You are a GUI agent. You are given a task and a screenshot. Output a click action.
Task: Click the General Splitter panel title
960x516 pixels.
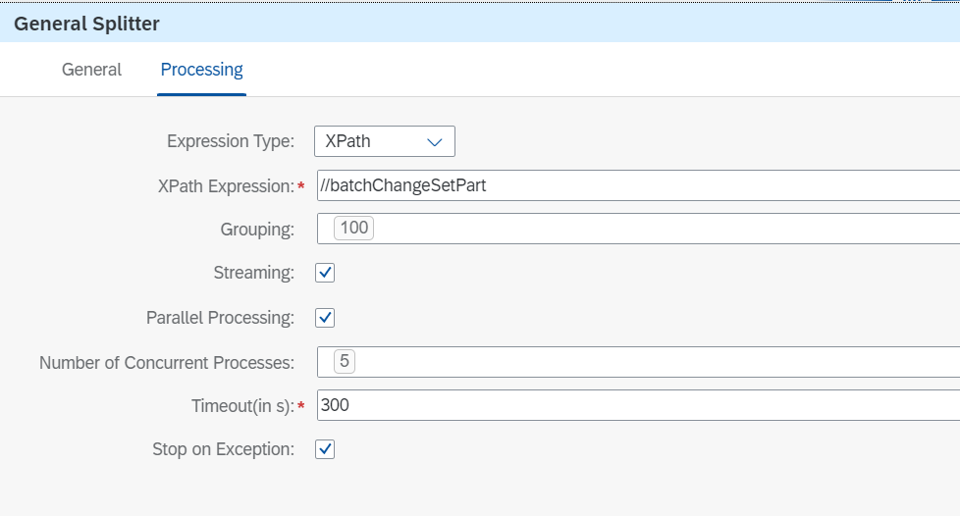tap(86, 23)
